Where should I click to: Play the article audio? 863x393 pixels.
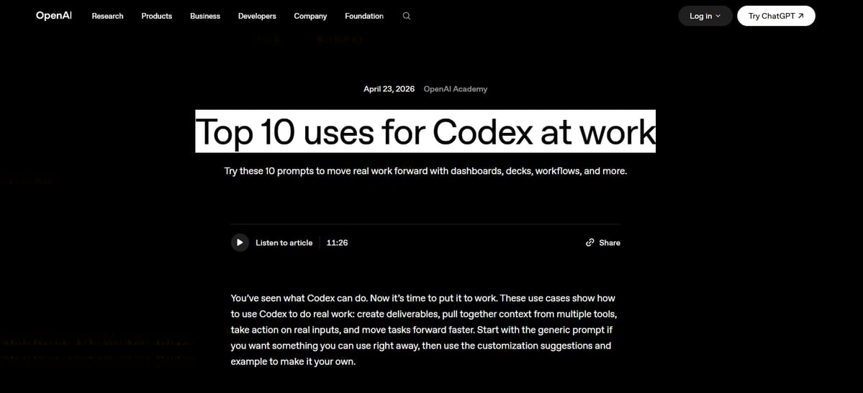point(240,242)
